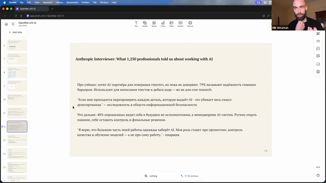Click the Add slide button
Viewport: 326px width, 183px height.
coord(16,32)
